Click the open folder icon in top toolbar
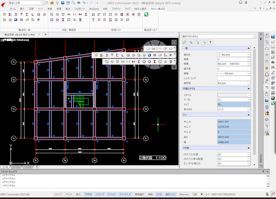 51,3
